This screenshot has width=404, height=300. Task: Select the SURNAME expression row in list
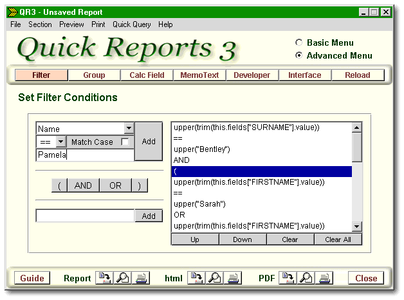[262, 127]
